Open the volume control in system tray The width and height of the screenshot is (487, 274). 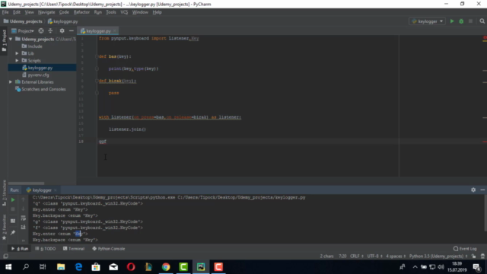coord(441,267)
